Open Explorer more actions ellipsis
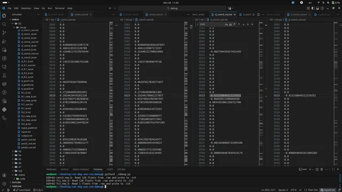 click(x=38, y=14)
